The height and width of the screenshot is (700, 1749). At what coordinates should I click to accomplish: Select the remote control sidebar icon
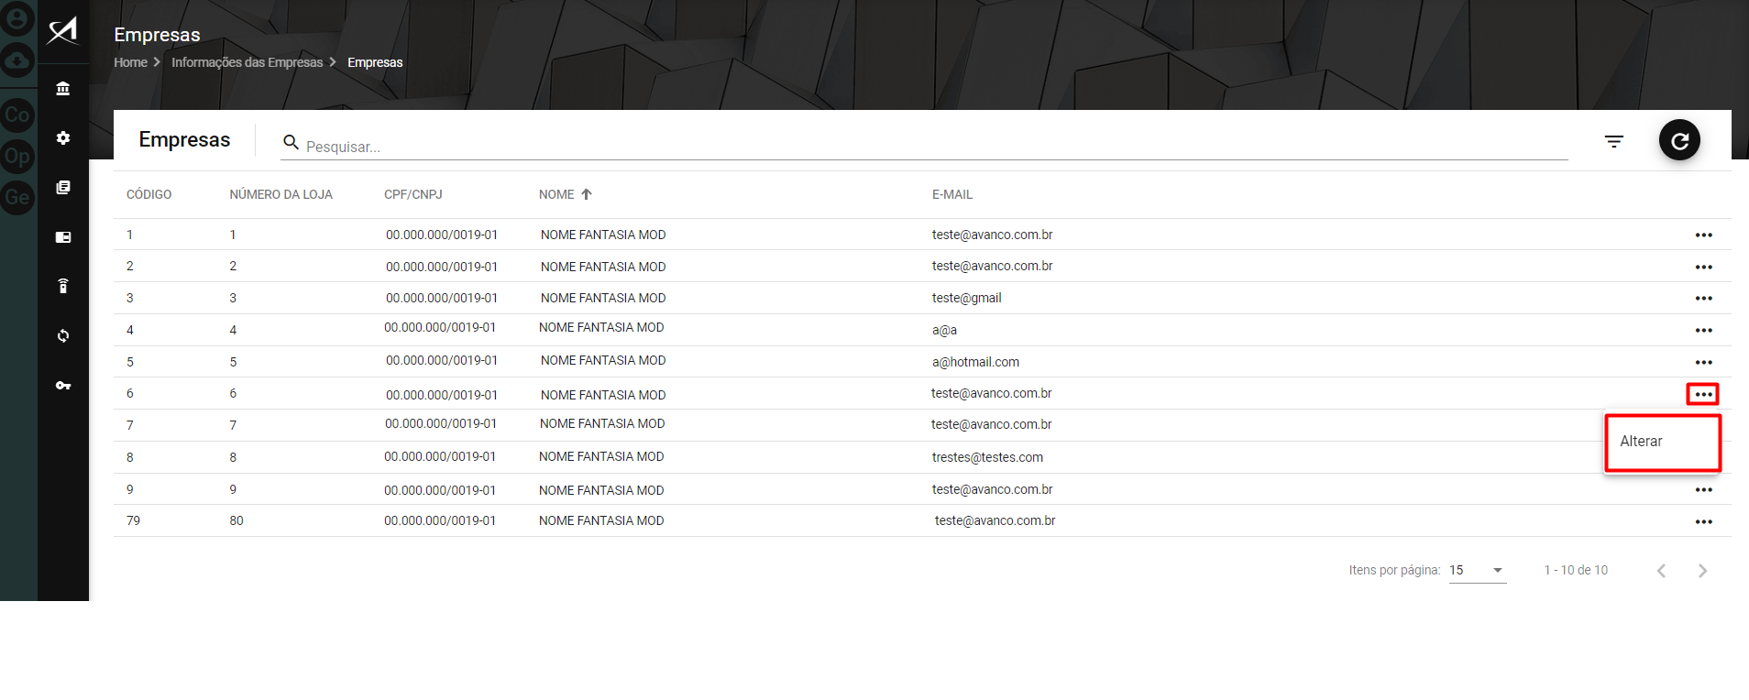62,286
